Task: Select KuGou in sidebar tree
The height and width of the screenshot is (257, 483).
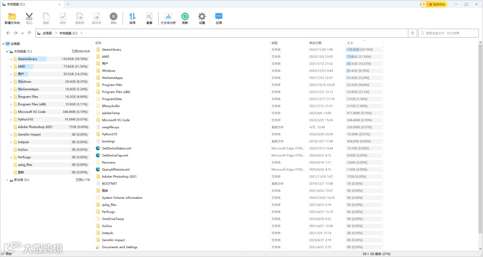Action: pyautogui.click(x=22, y=150)
